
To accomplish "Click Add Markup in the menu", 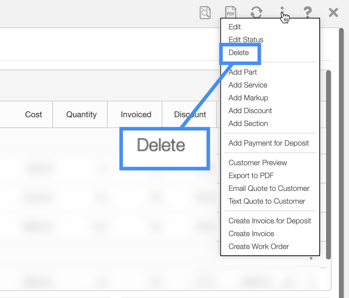I will coord(248,98).
